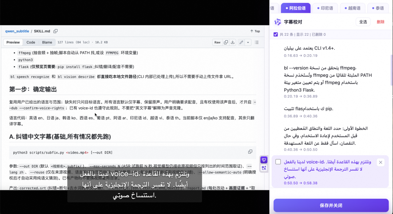
Task: Click the bl vision describe code text
Action: (x=76, y=77)
